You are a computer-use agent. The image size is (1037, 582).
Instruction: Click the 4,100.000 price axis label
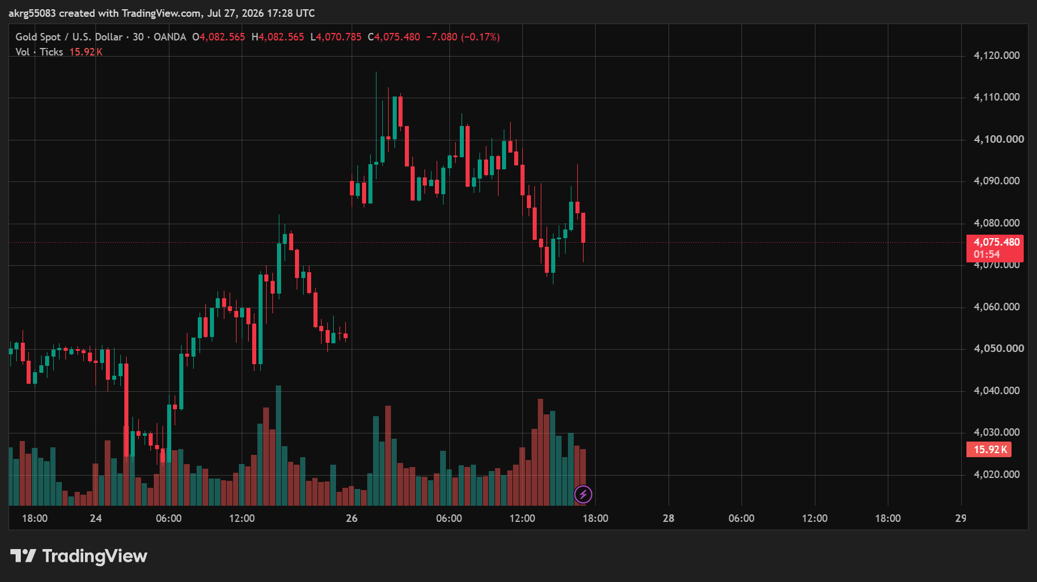point(999,139)
